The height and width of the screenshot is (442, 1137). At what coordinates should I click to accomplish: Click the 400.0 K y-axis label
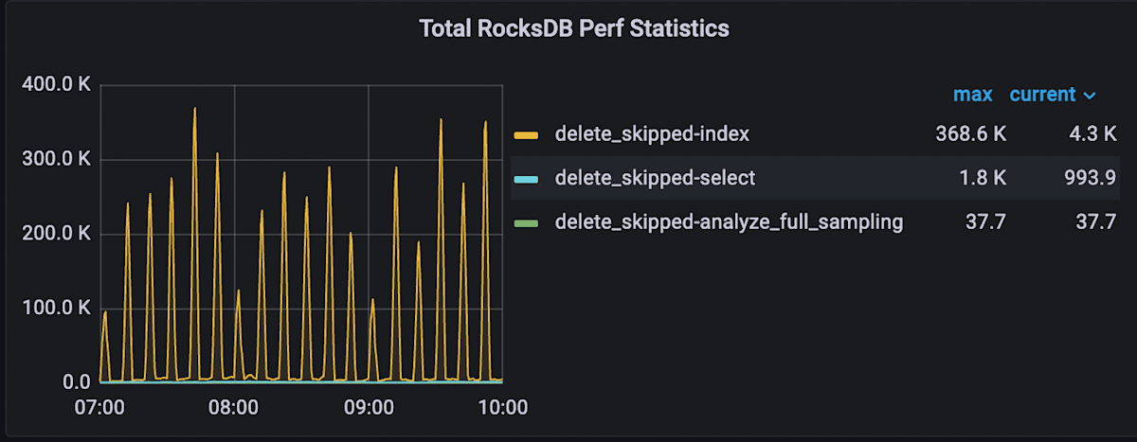point(55,84)
